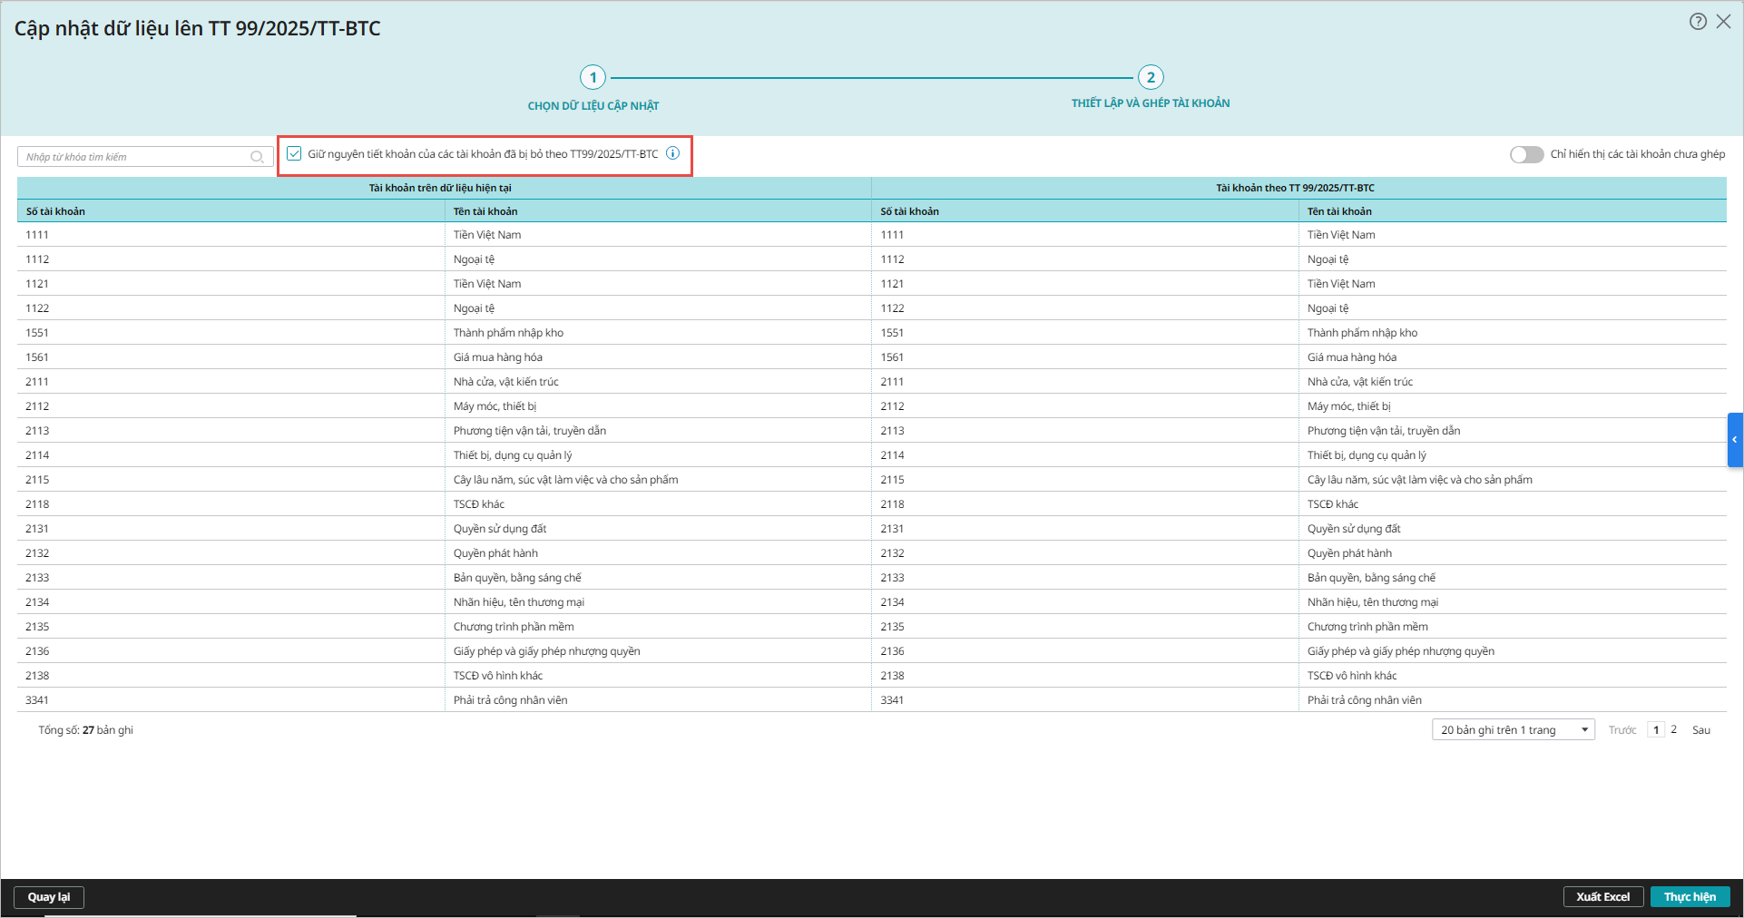The image size is (1744, 918).
Task: Open '20 bản ghi trên 1 trang' dropdown
Action: pos(1513,730)
